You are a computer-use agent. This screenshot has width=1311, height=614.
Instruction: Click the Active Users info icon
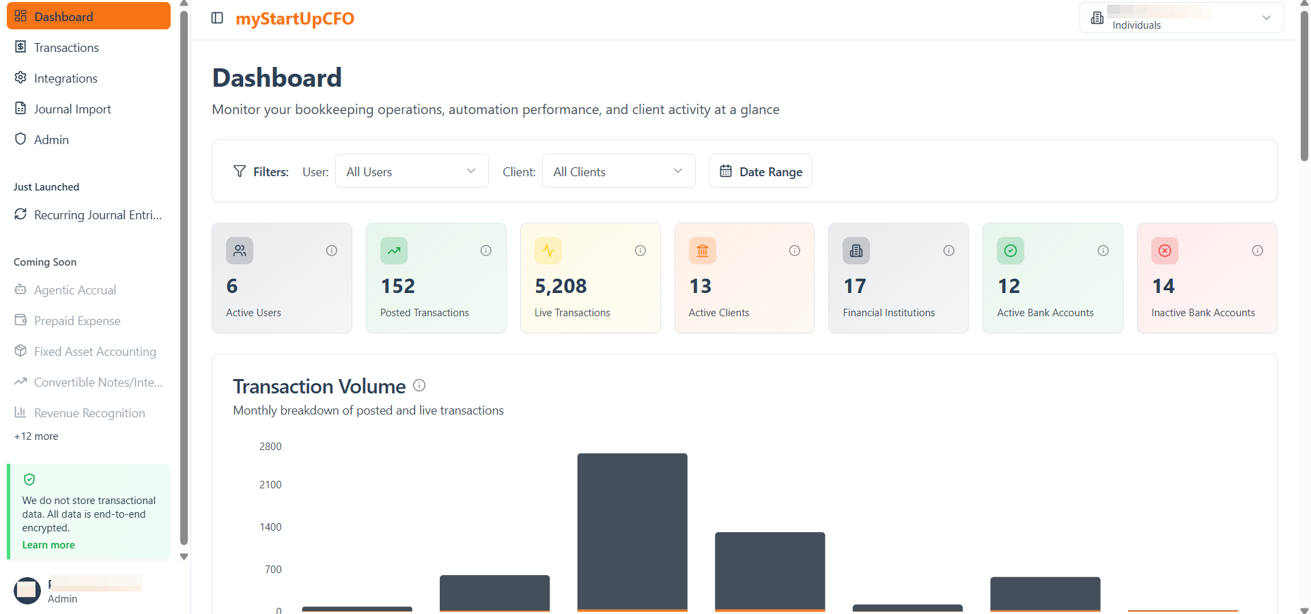coord(332,251)
